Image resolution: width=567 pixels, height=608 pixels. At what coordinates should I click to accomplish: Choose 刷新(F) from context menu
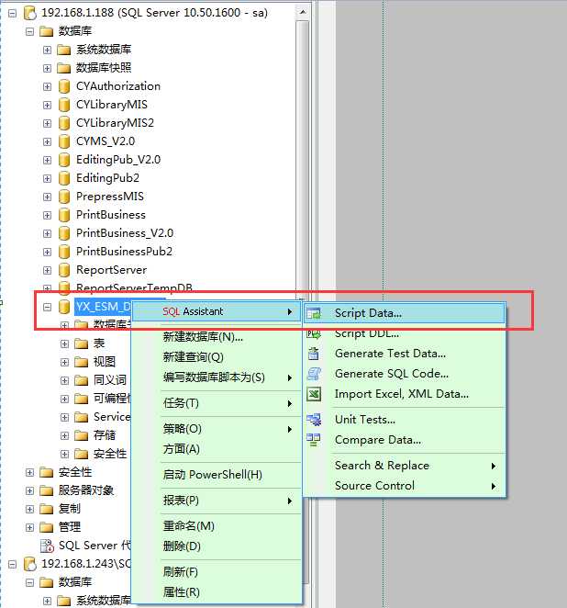point(217,572)
